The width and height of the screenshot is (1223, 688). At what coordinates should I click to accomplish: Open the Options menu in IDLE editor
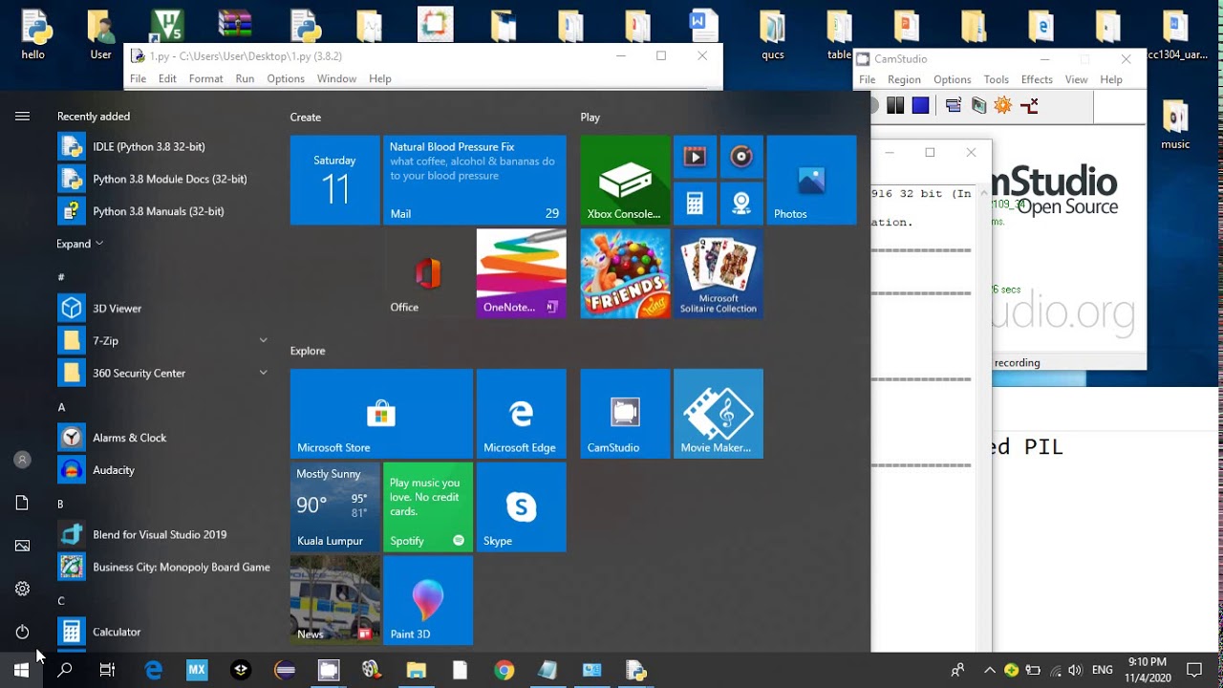286,78
